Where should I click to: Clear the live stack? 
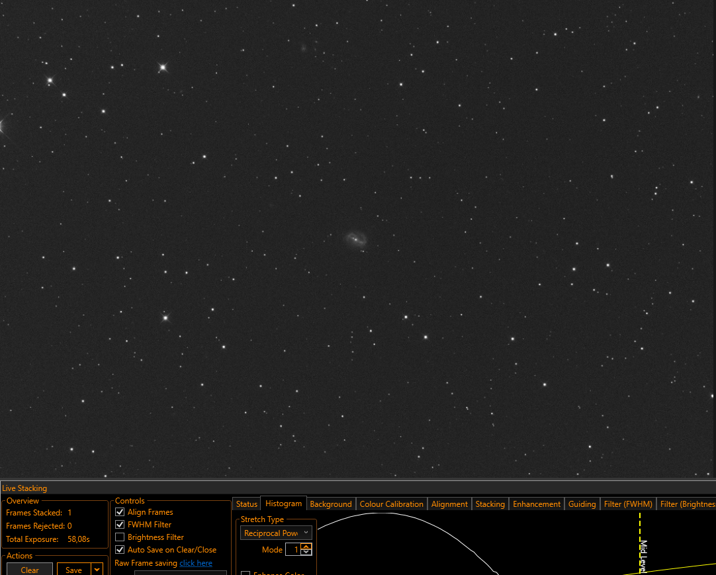(30, 570)
